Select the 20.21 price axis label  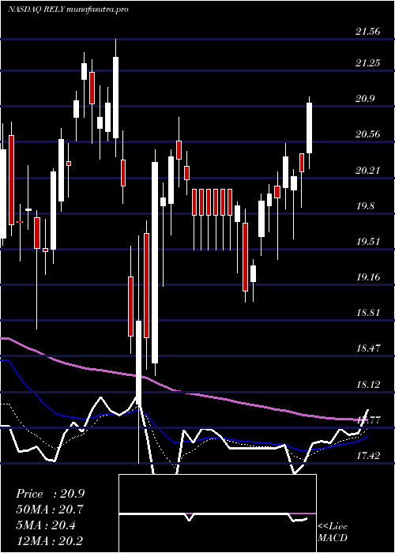pyautogui.click(x=368, y=171)
